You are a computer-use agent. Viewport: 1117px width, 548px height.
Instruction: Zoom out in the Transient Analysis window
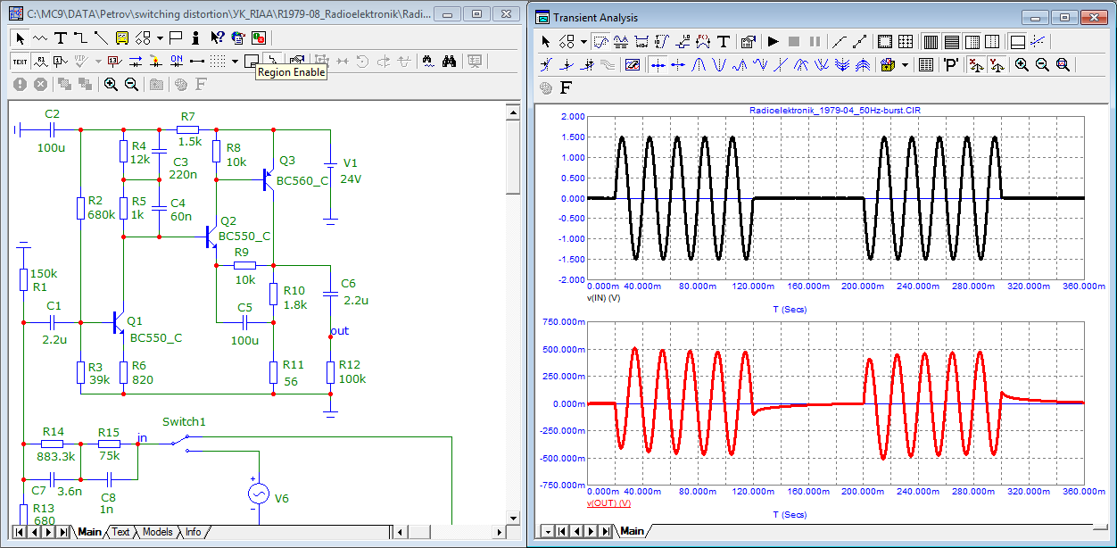[1042, 64]
